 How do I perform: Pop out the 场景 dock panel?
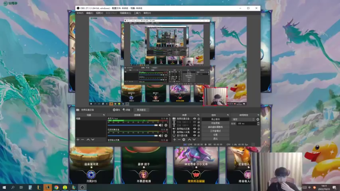tap(104, 115)
